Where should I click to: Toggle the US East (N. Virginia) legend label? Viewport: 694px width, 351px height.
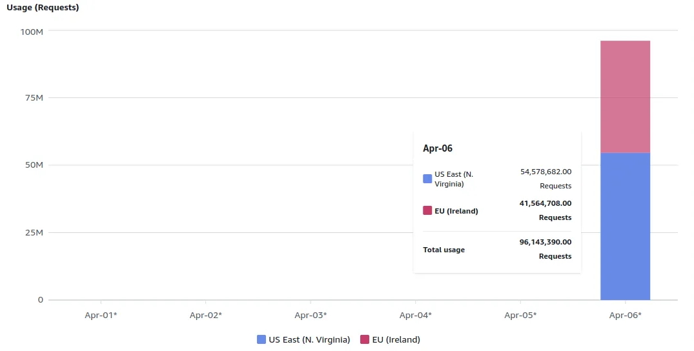tap(309, 339)
